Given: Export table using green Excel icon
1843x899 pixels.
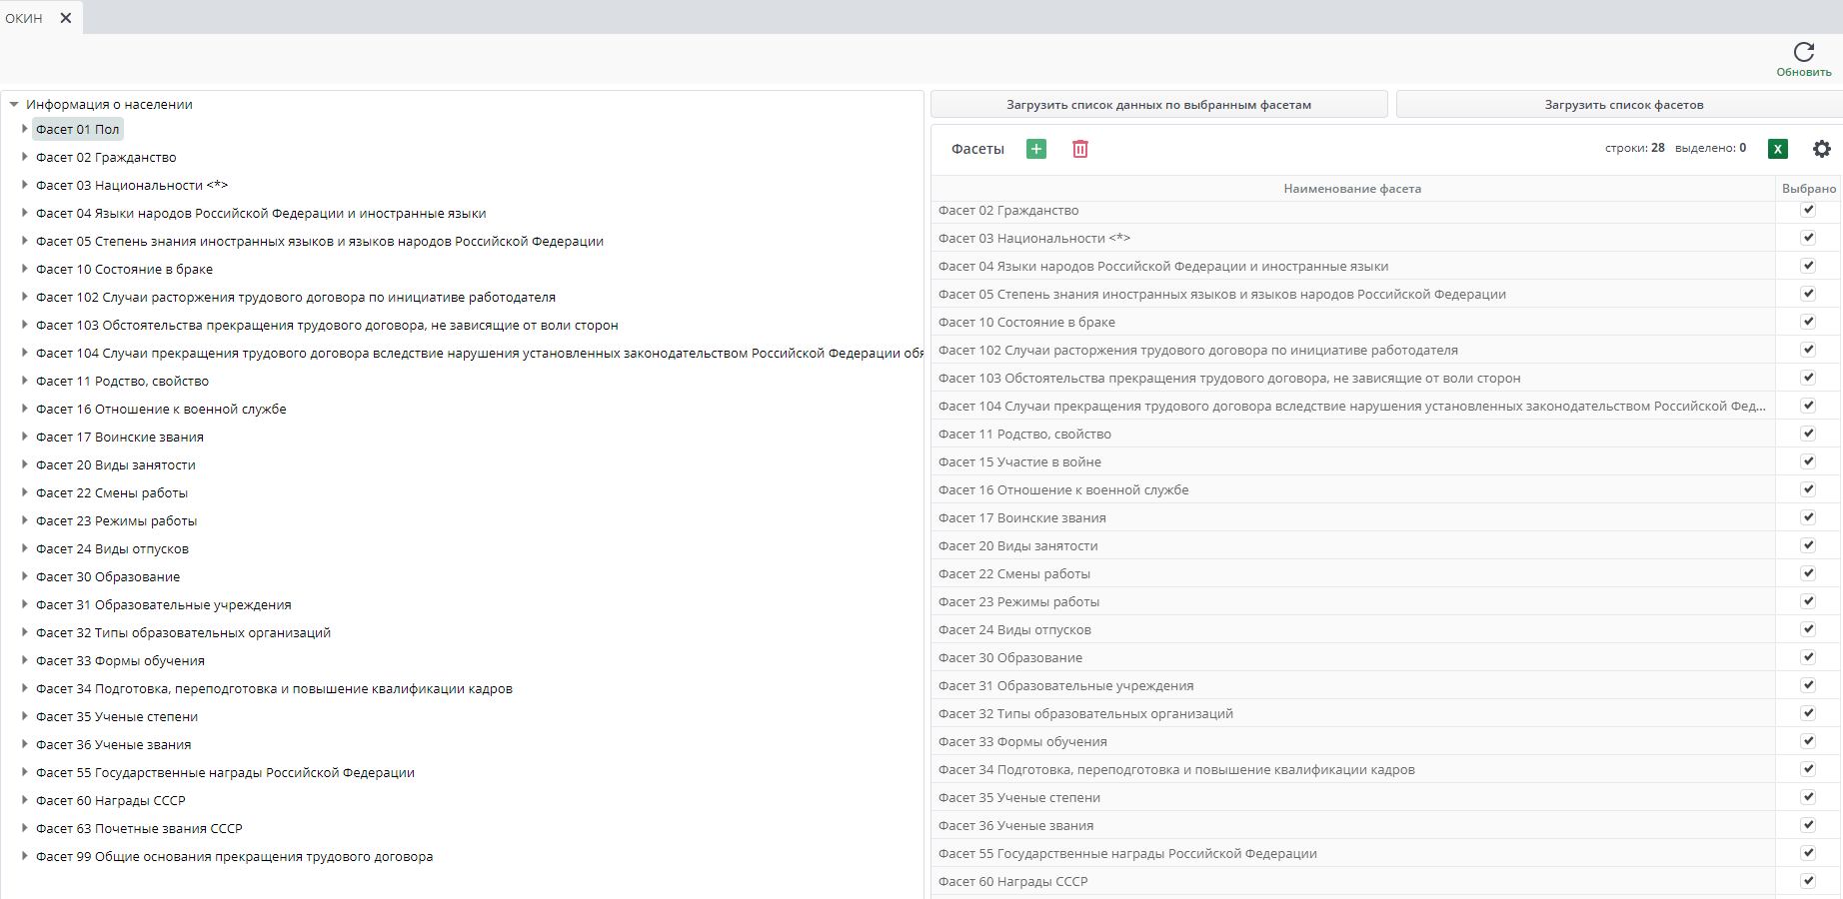Looking at the screenshot, I should click(x=1777, y=149).
